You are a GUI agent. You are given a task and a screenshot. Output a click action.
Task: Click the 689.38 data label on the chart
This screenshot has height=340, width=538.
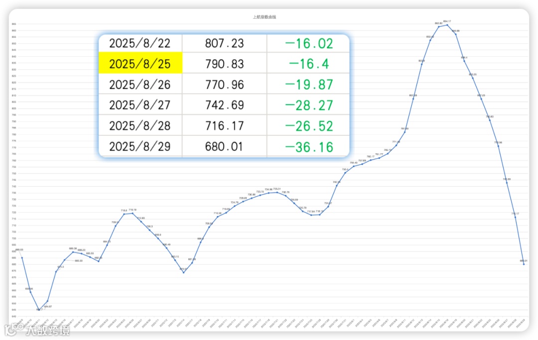(73, 248)
